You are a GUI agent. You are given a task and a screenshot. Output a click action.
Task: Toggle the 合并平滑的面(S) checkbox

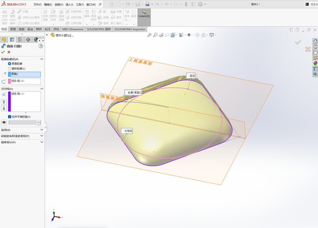tap(10, 116)
